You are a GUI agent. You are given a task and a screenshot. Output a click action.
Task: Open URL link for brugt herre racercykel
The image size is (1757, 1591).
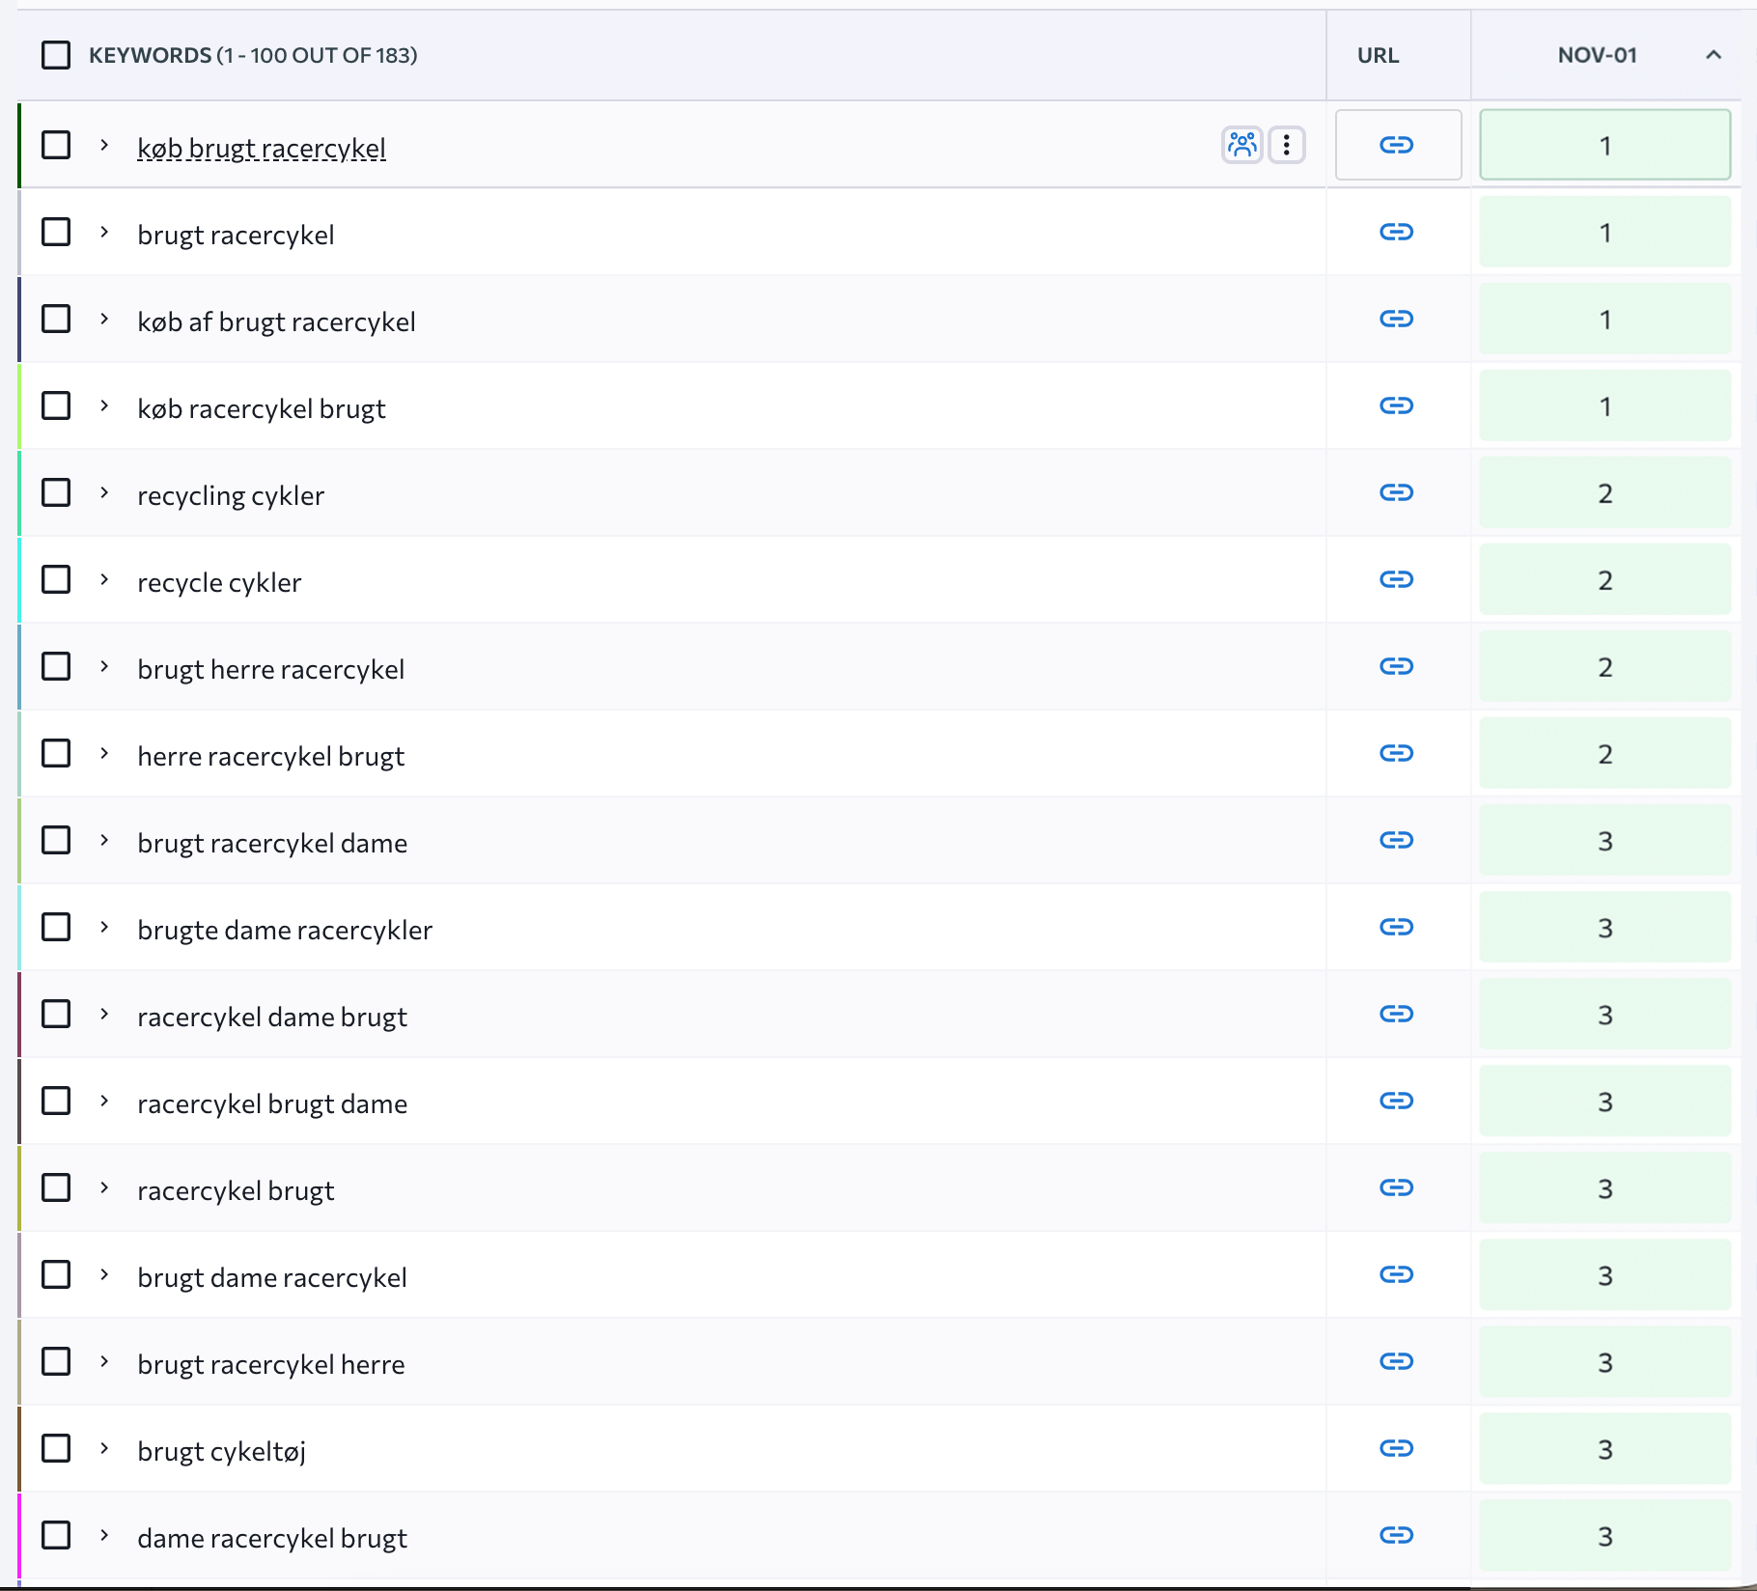[x=1396, y=666]
